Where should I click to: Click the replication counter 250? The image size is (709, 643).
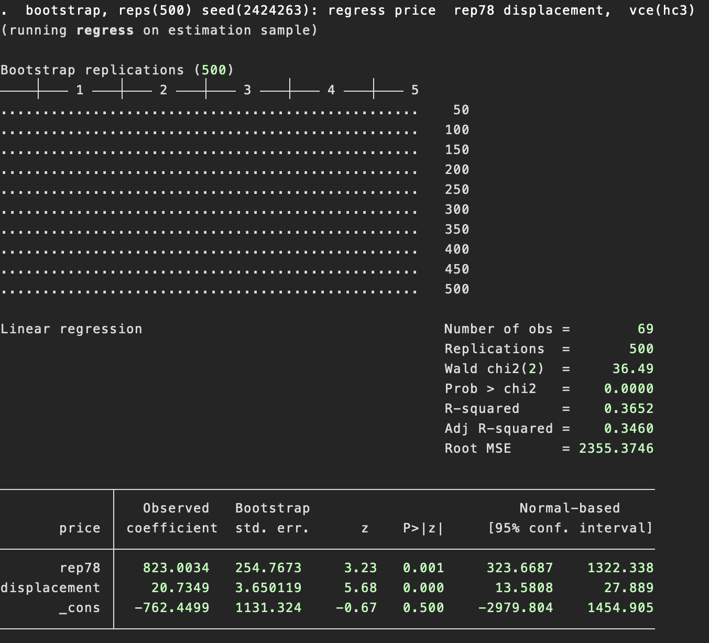[457, 190]
